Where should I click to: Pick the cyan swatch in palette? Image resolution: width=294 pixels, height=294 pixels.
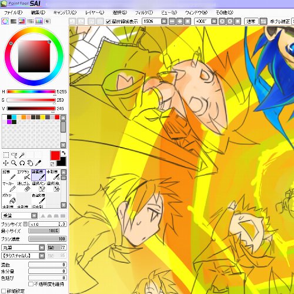14,117
